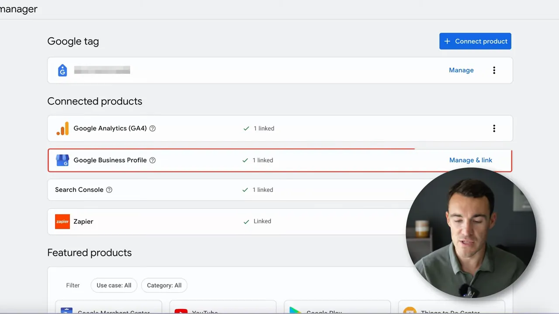Open the Google Analytics overflow menu
The height and width of the screenshot is (314, 559).
point(494,128)
